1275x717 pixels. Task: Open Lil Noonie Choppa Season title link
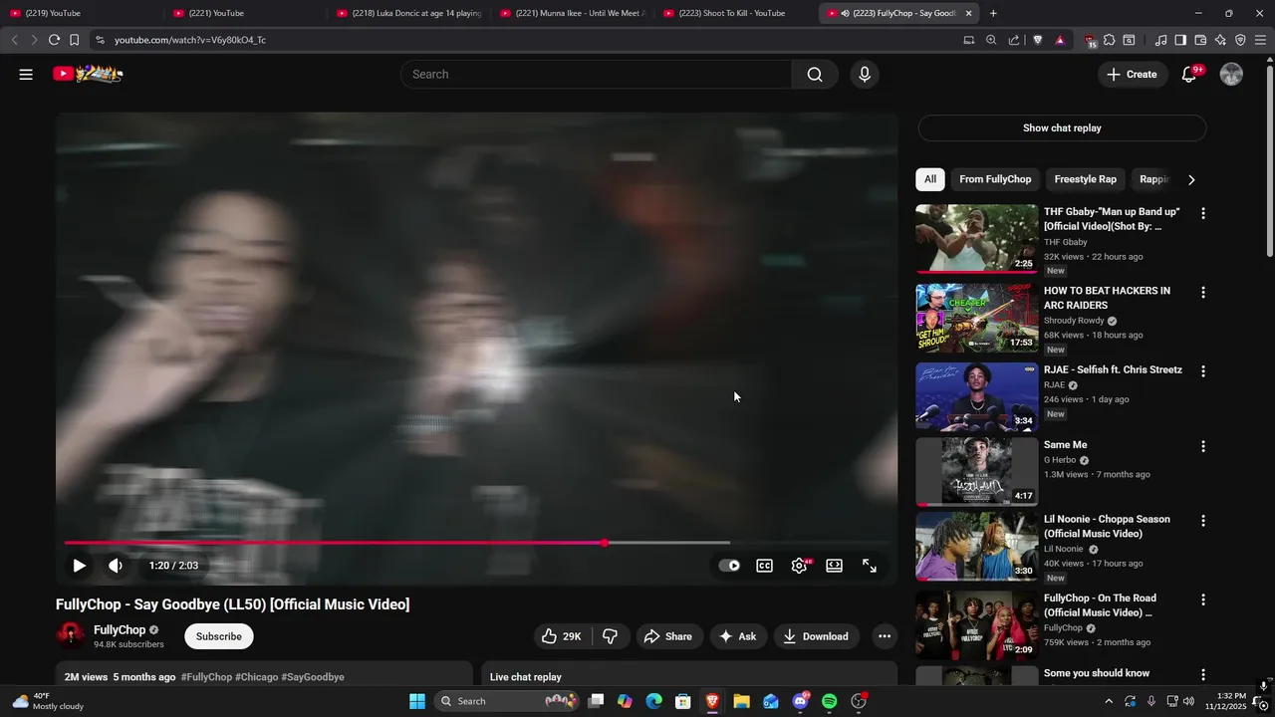click(x=1107, y=527)
